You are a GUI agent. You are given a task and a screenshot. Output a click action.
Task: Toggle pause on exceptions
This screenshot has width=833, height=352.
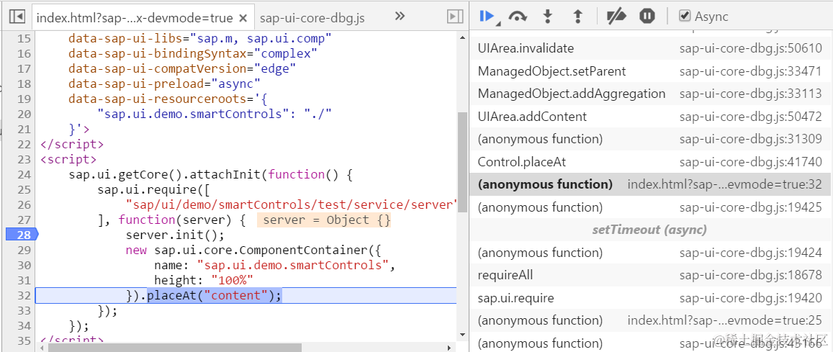coord(647,17)
